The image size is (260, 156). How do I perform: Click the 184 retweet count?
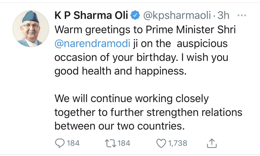[124, 143]
